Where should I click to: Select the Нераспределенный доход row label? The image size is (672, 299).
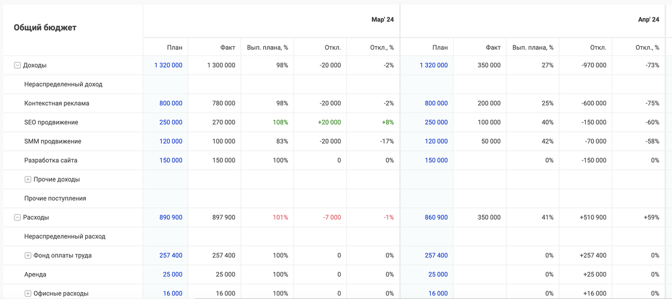[x=63, y=84]
